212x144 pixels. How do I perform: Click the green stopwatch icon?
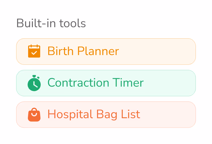tap(34, 83)
